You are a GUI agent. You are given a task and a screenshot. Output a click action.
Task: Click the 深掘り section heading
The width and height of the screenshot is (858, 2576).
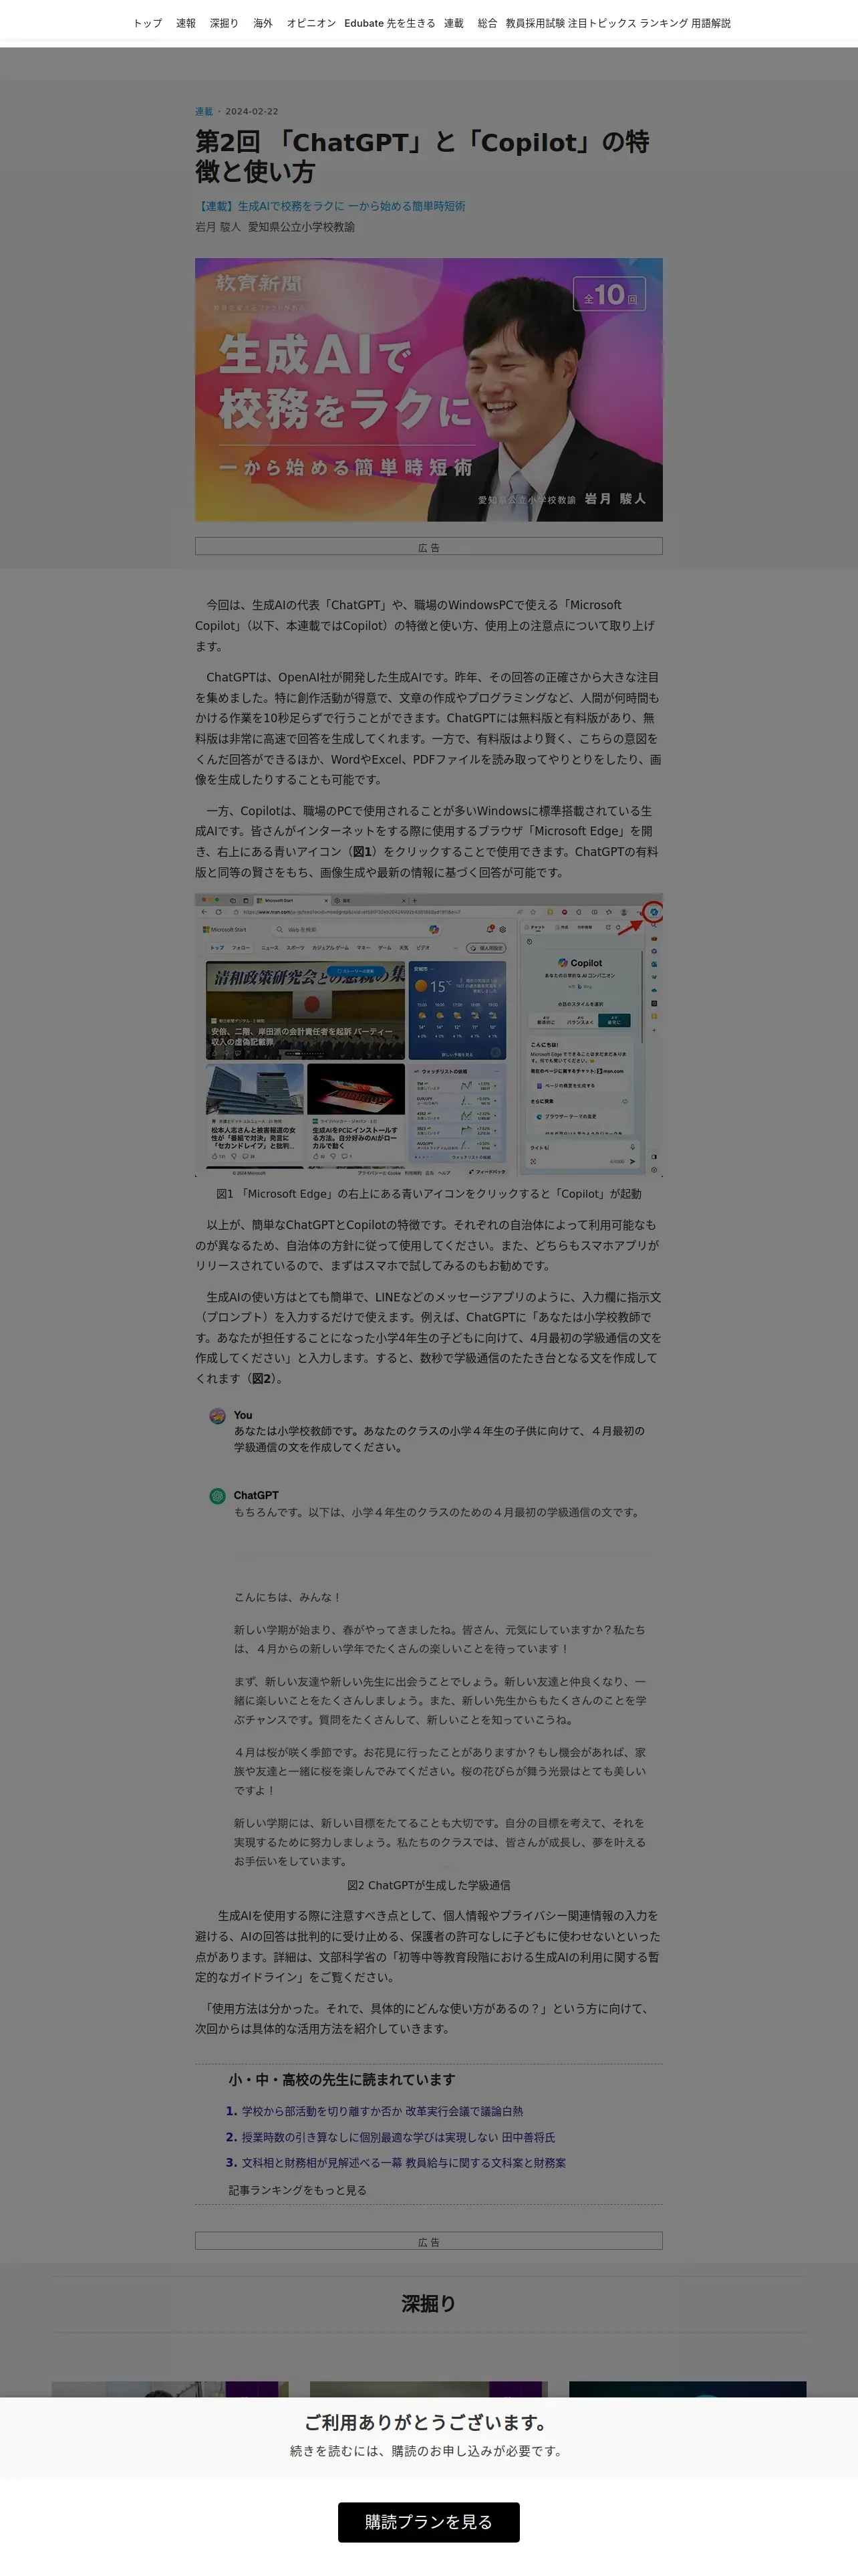[428, 2304]
